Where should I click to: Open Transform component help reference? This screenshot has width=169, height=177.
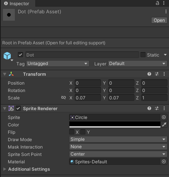tap(149, 74)
